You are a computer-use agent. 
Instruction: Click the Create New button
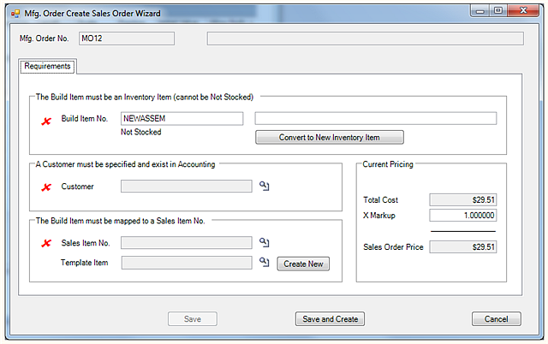pyautogui.click(x=303, y=264)
